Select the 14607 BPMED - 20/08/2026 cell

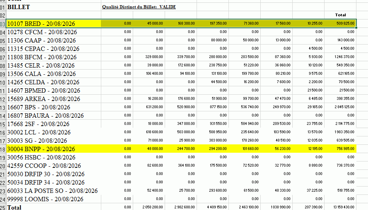point(54,90)
